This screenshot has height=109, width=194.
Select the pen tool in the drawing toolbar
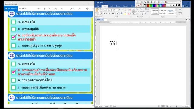point(142,2)
